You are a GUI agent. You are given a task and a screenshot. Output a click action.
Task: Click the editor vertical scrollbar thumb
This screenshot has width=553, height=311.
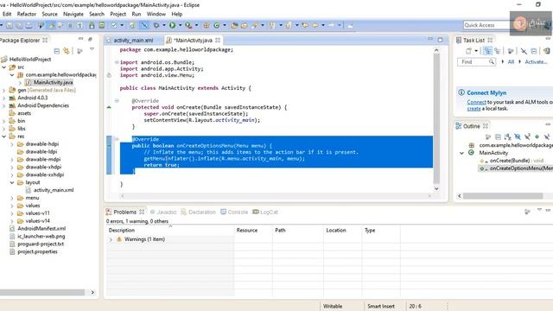pyautogui.click(x=436, y=118)
